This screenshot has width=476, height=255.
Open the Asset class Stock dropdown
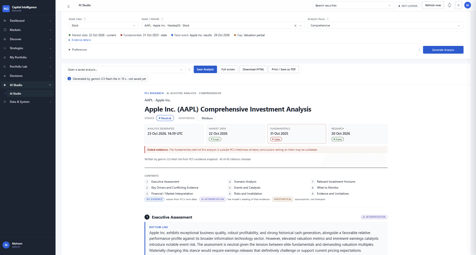104,25
